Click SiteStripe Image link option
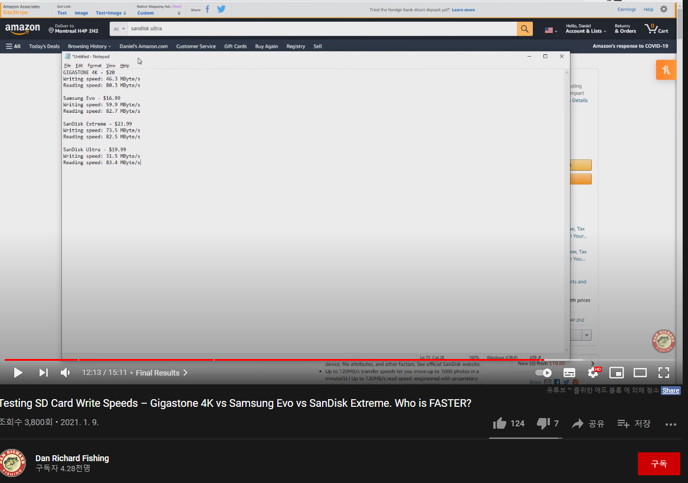 [81, 13]
